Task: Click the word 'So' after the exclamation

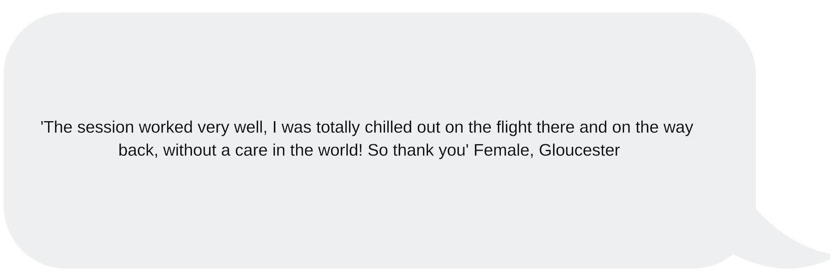Action: click(378, 150)
